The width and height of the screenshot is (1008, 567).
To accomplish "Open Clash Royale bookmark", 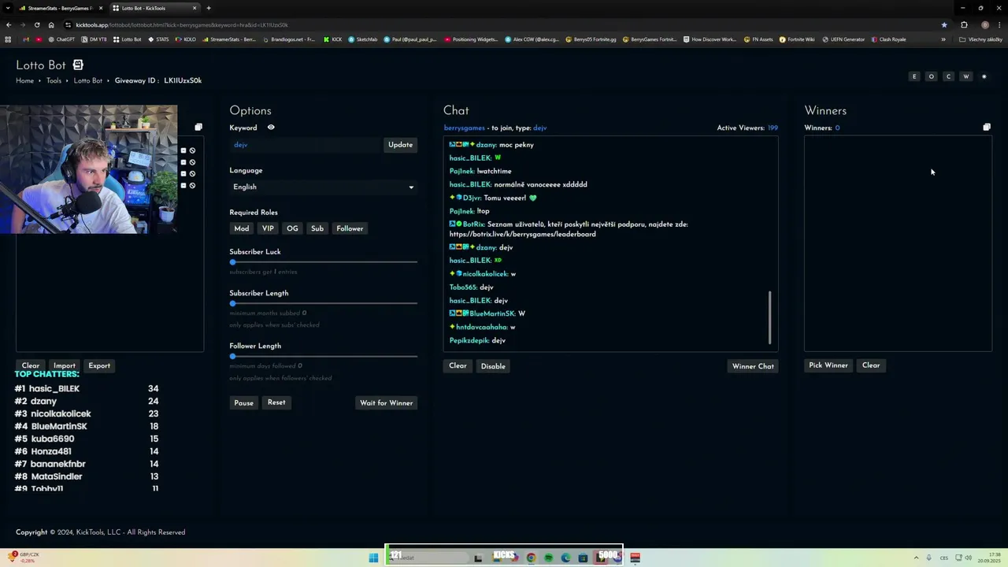I will (x=888, y=39).
